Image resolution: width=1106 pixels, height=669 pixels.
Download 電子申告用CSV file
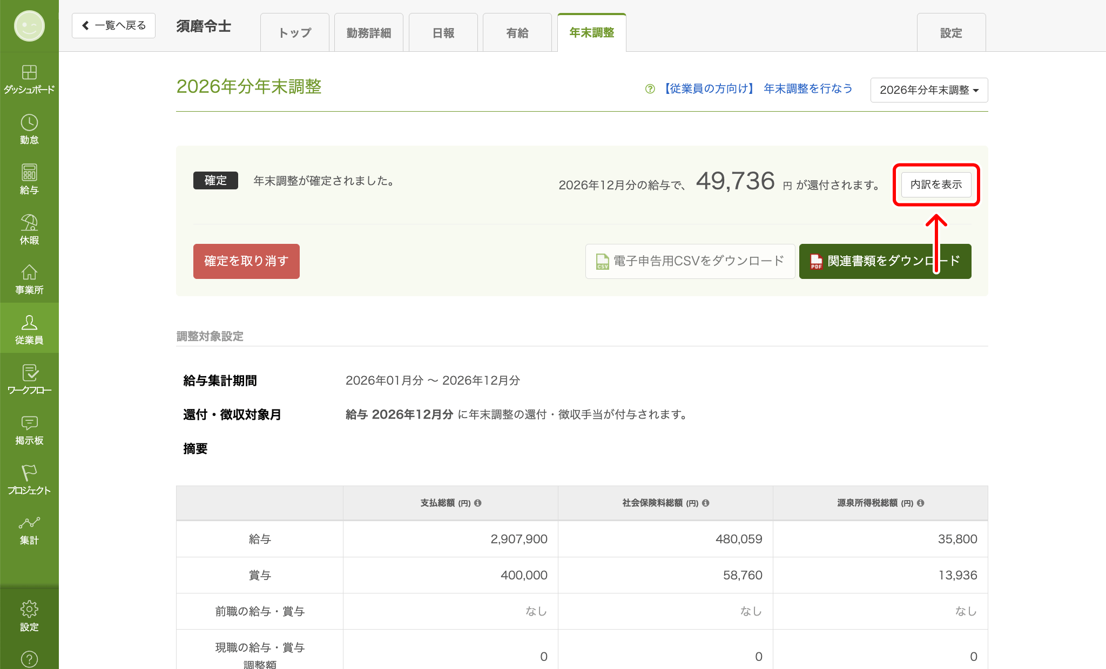[690, 261]
